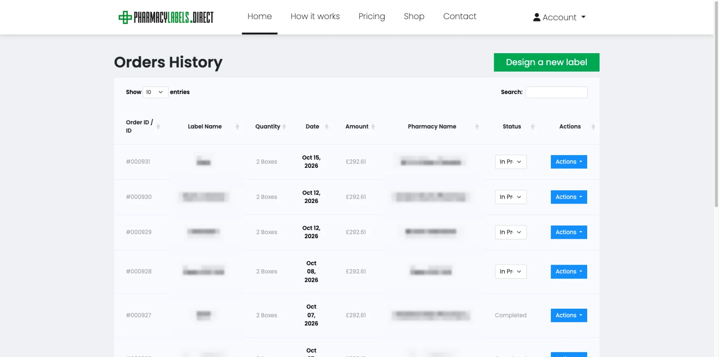Click the 2 Boxes quantity for #000930
The height and width of the screenshot is (357, 719).
pyautogui.click(x=267, y=197)
